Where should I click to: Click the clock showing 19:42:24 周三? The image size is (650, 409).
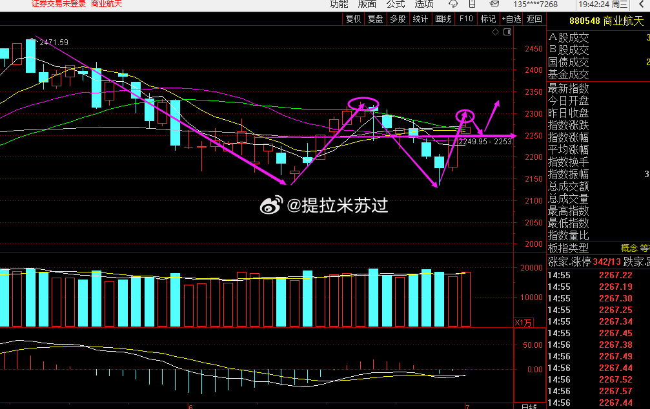coord(603,4)
